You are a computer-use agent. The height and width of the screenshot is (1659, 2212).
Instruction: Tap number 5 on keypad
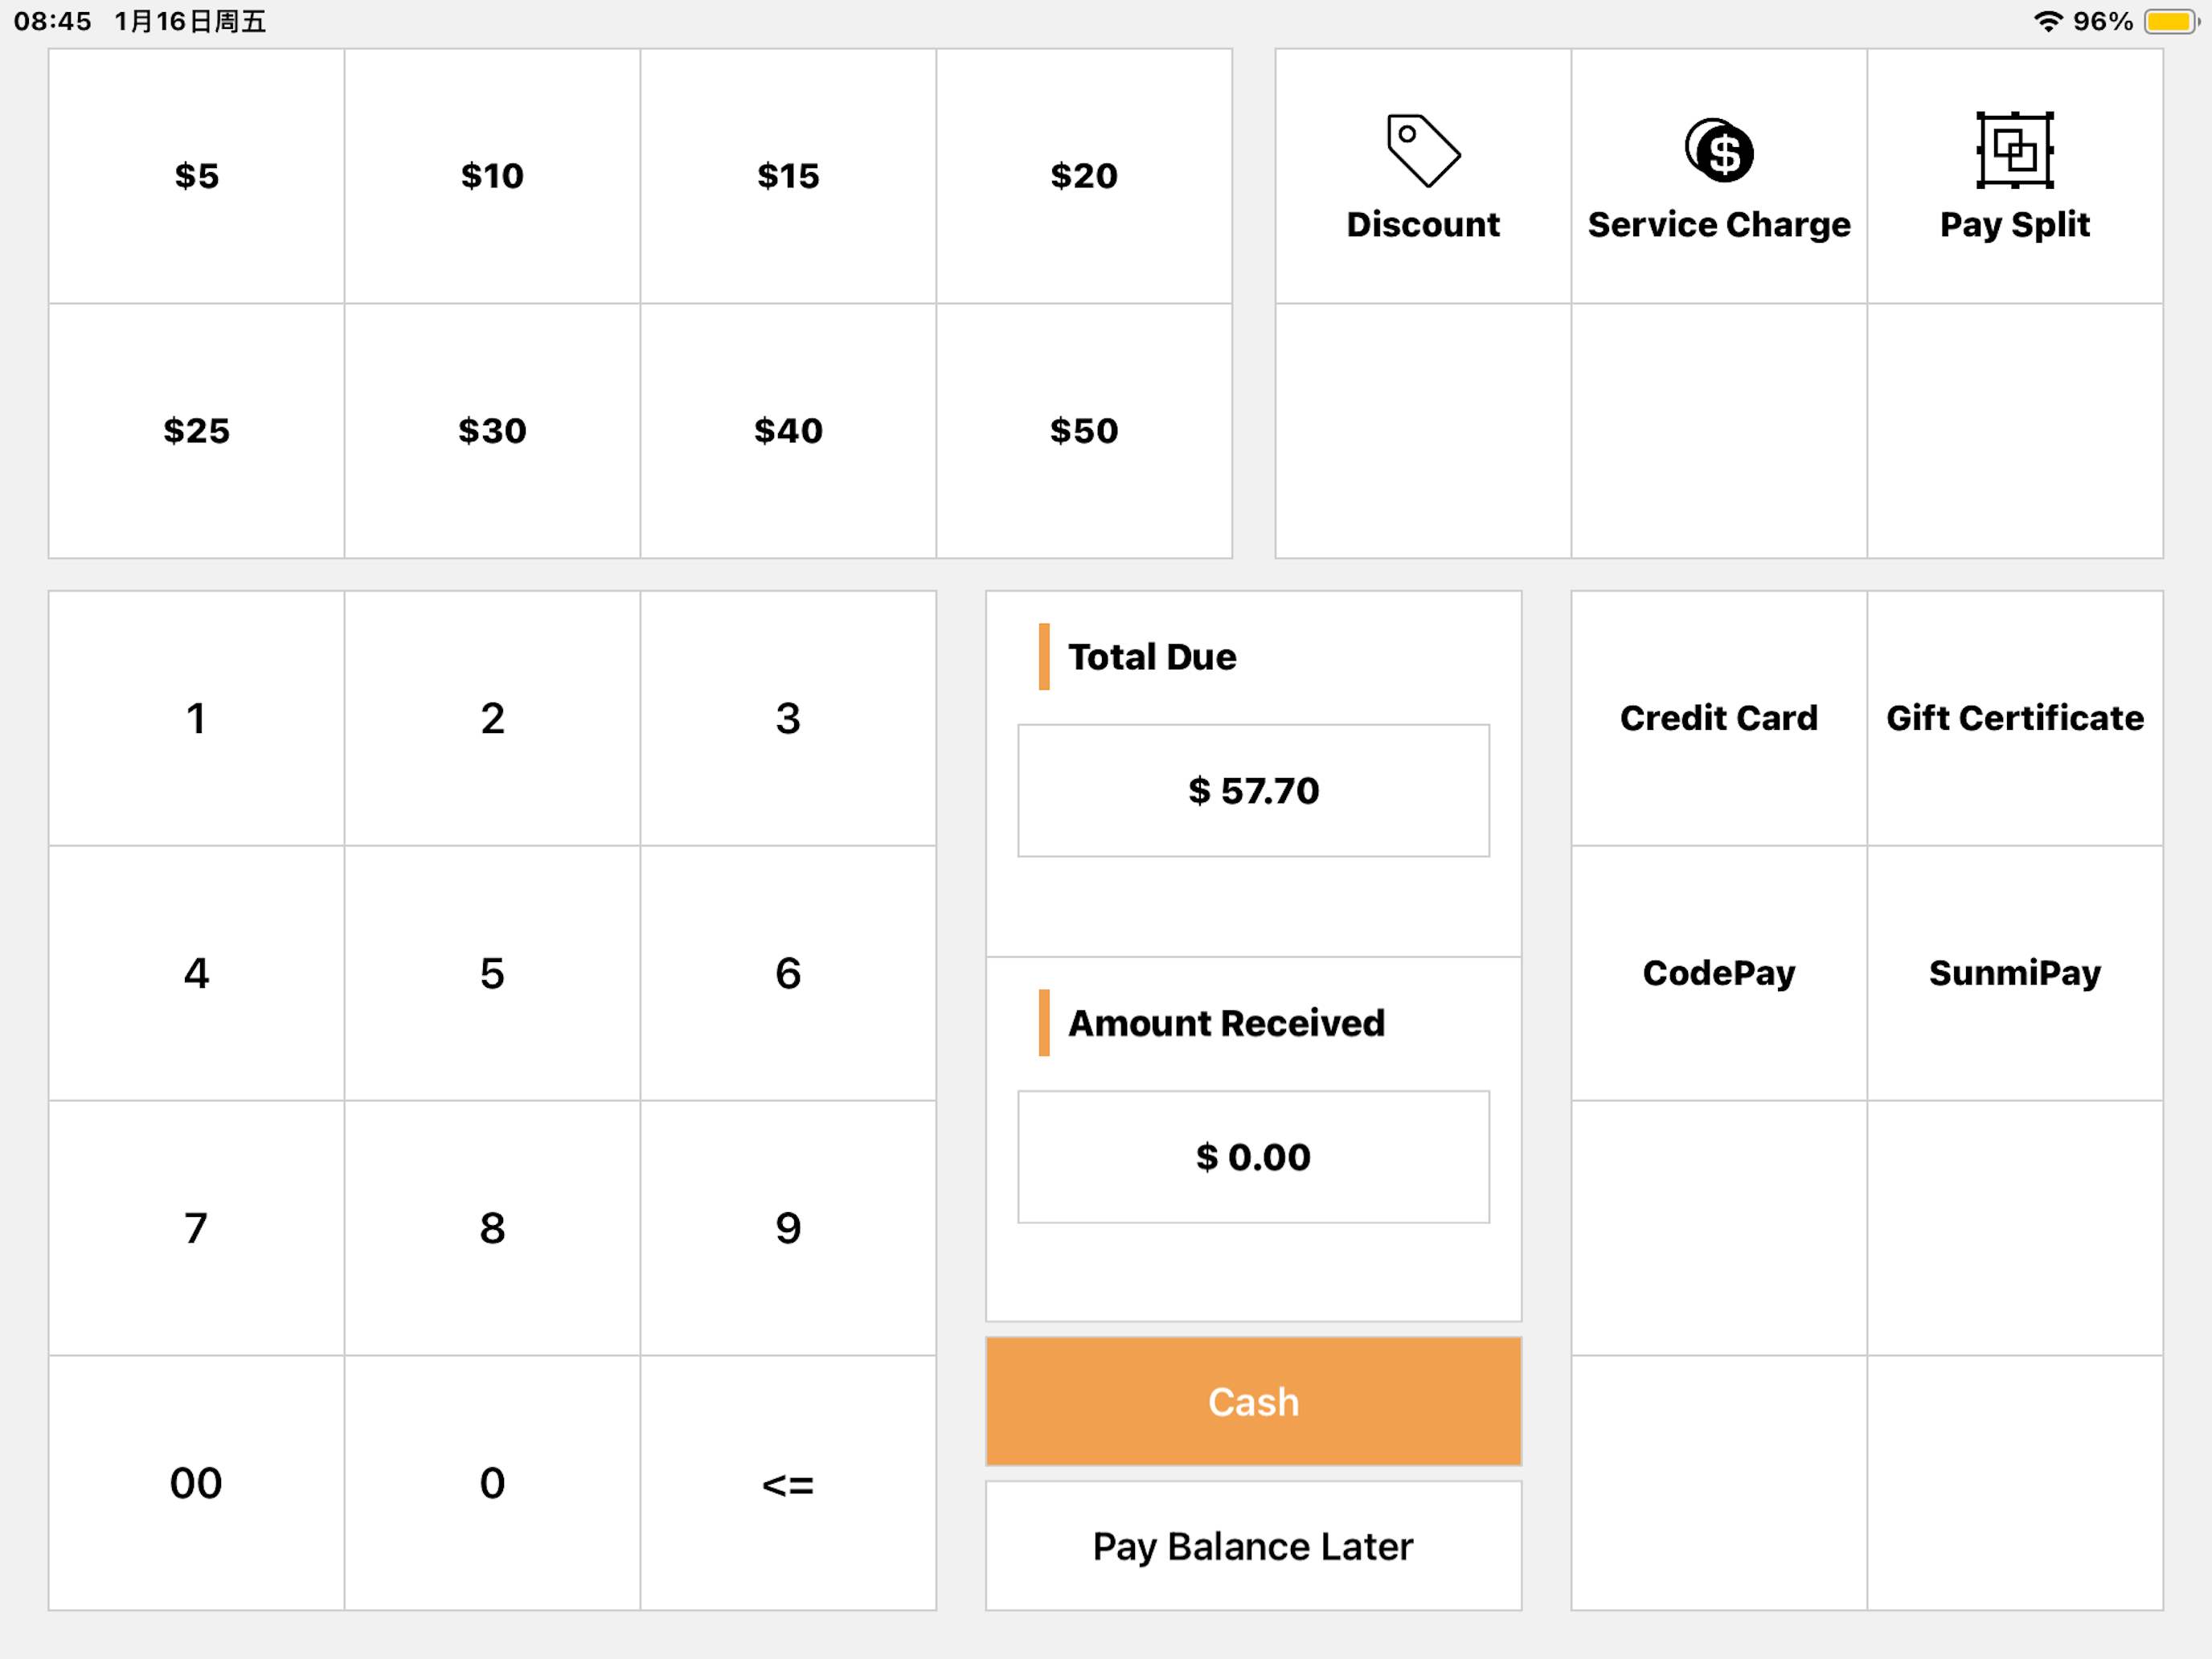coord(492,973)
